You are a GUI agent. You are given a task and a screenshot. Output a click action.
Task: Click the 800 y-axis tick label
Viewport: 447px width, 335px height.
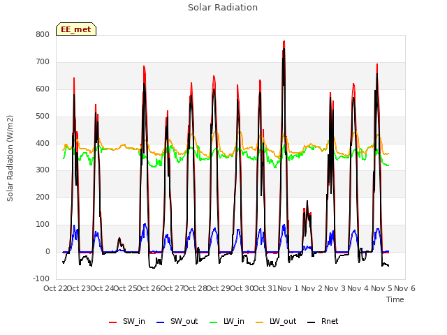click(x=43, y=35)
